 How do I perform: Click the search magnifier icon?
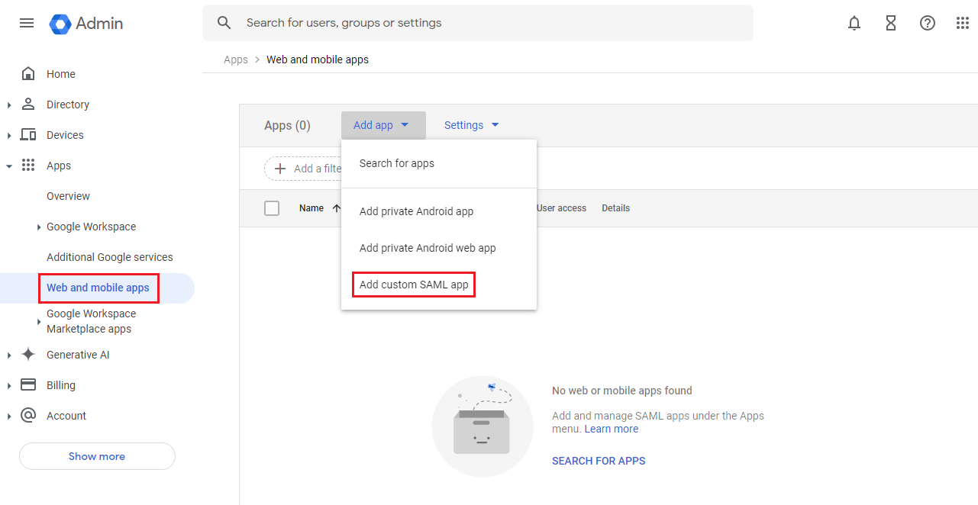click(224, 23)
